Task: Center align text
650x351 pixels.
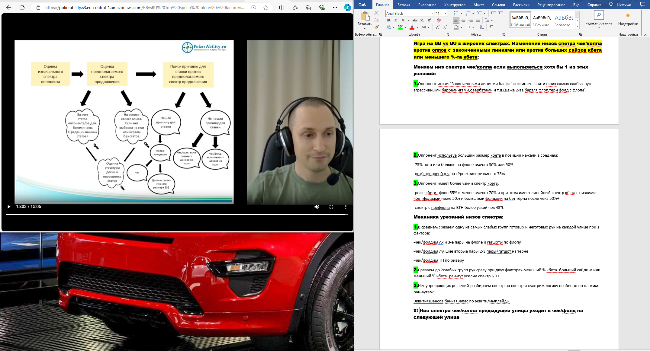Action: tap(463, 20)
